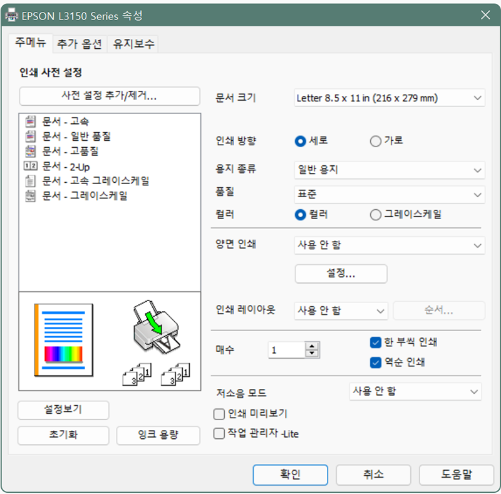Switch to the 주메뉴 tab

(x=31, y=43)
